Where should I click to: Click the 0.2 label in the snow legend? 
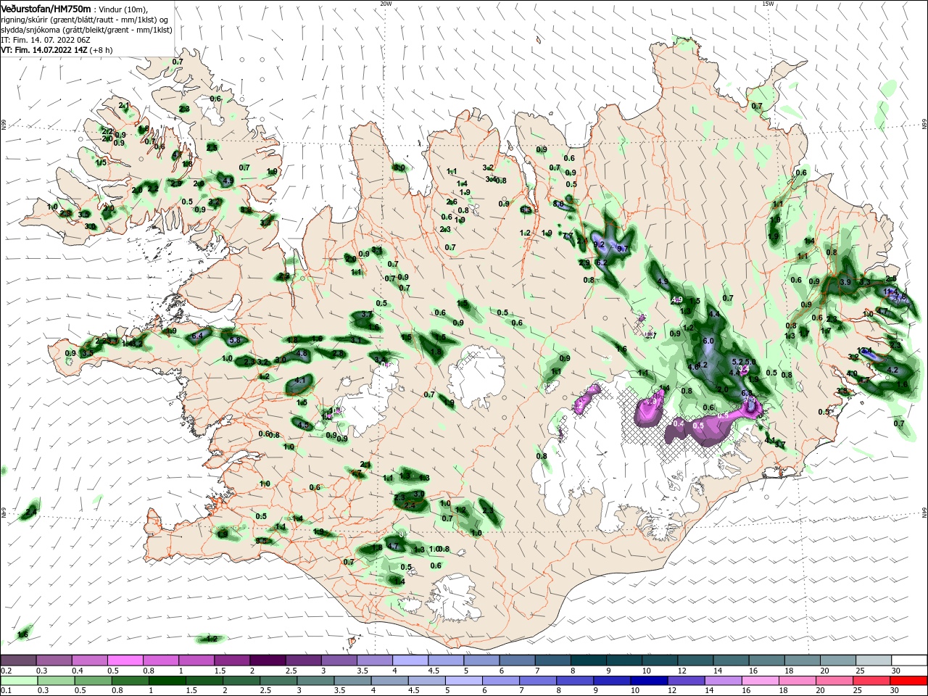pyautogui.click(x=6, y=671)
